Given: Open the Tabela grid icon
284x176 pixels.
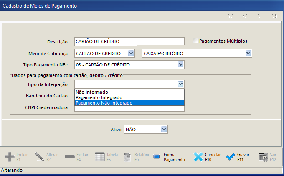Looking at the screenshot, I should tap(100, 157).
